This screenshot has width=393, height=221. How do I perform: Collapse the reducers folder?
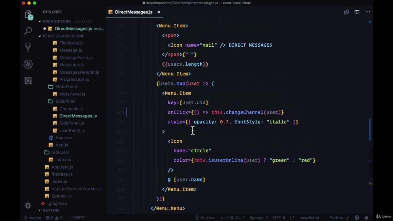[x=60, y=152]
